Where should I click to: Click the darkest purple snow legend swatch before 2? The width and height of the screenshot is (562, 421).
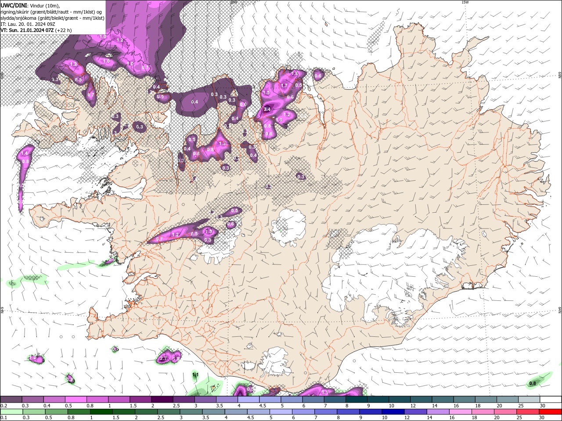click(162, 400)
